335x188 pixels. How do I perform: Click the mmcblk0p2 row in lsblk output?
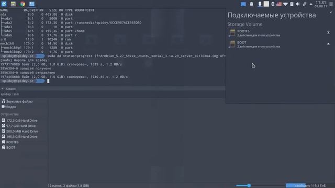point(37,52)
